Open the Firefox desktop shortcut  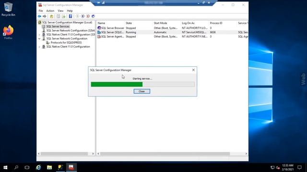[8, 32]
